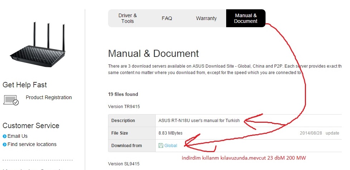Click the 'Version SL9415' label
350x170 pixels.
click(124, 164)
